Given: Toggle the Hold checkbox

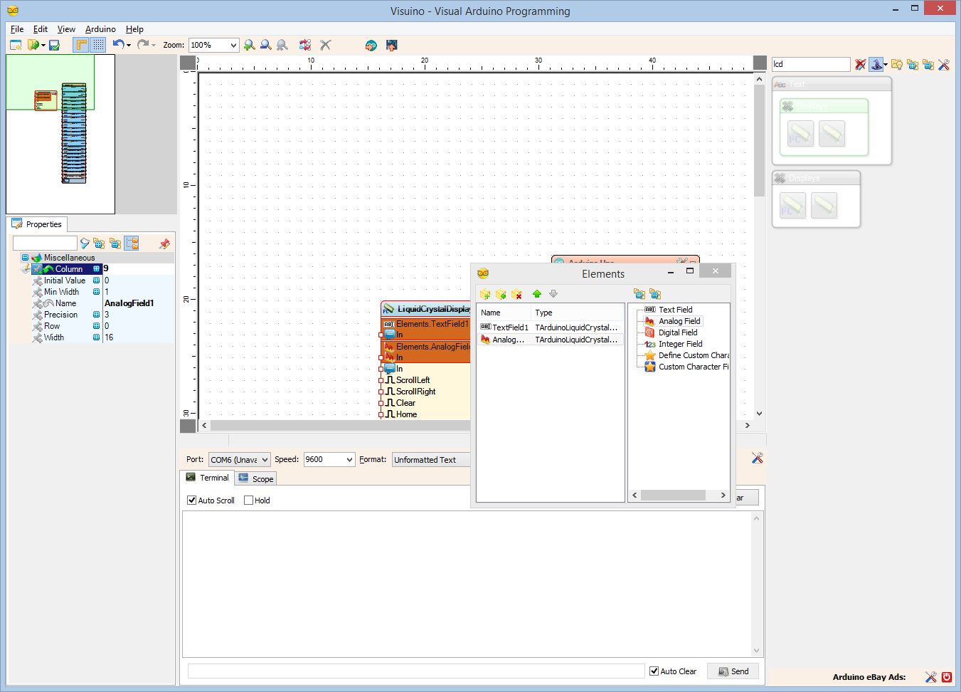Looking at the screenshot, I should coord(248,500).
